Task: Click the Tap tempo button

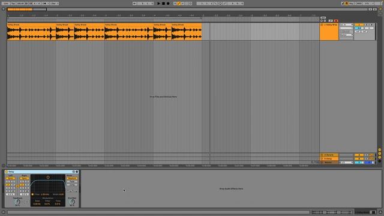Action: pyautogui.click(x=13, y=4)
